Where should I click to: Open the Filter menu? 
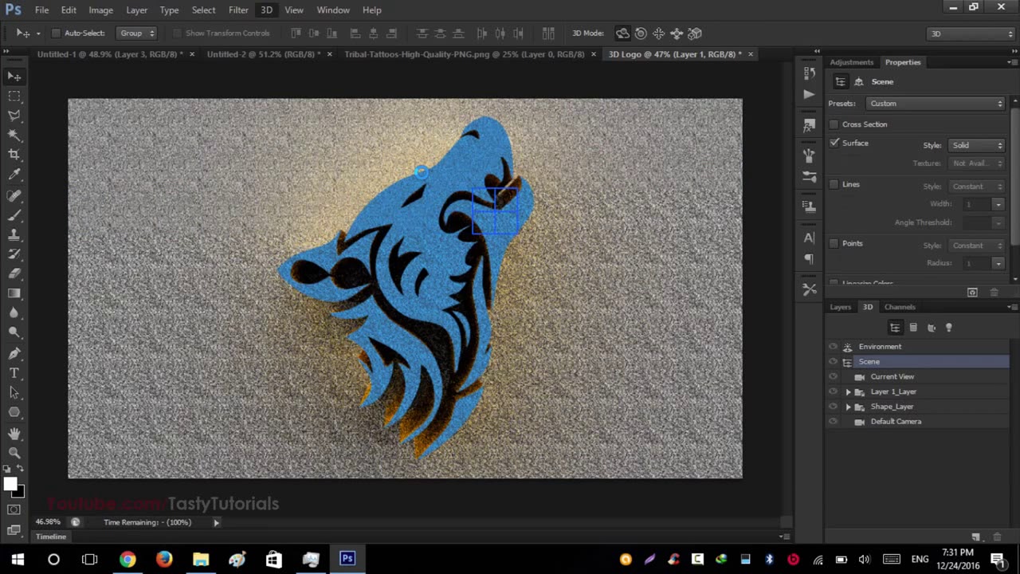238,10
